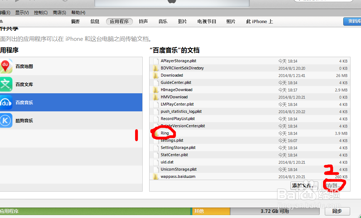Switch to the 照片 tab

231,21
